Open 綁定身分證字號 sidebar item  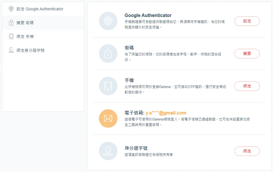point(30,50)
